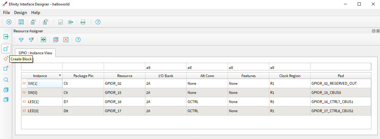
Task: Click the magnifier search icon in sidebar
Action: click(x=6, y=80)
